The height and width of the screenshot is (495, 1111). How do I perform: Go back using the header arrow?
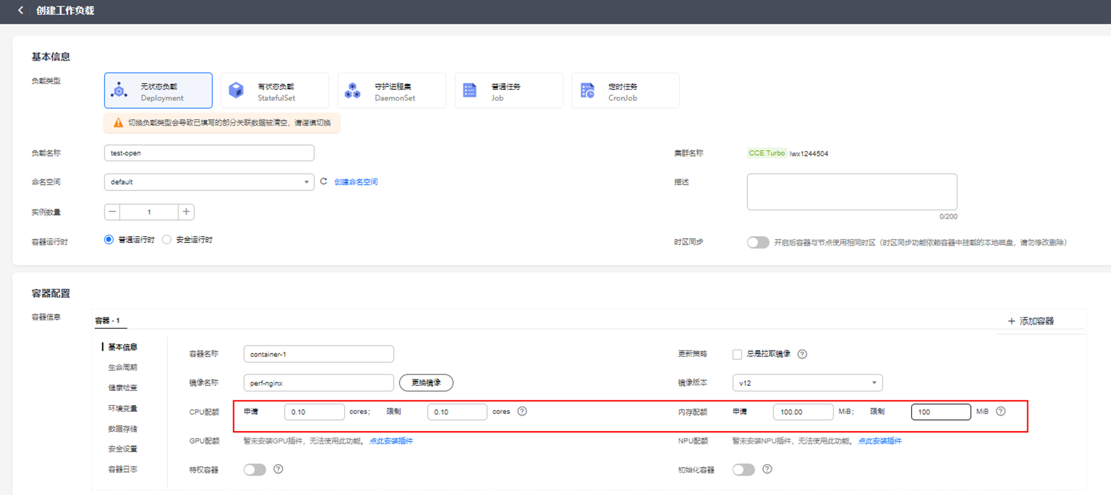coord(20,10)
